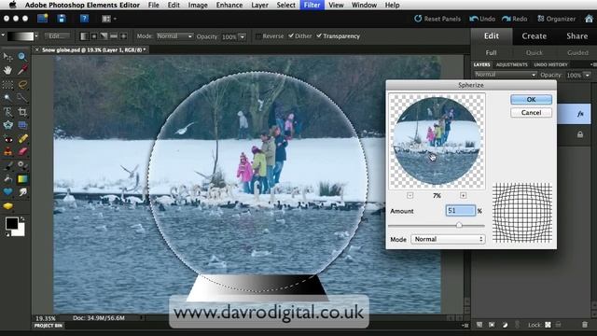Select the Magic Wand tool
Screen dimensions: 597x336
(7, 98)
